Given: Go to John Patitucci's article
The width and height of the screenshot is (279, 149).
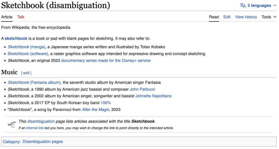Looking at the screenshot, I should (142, 89).
